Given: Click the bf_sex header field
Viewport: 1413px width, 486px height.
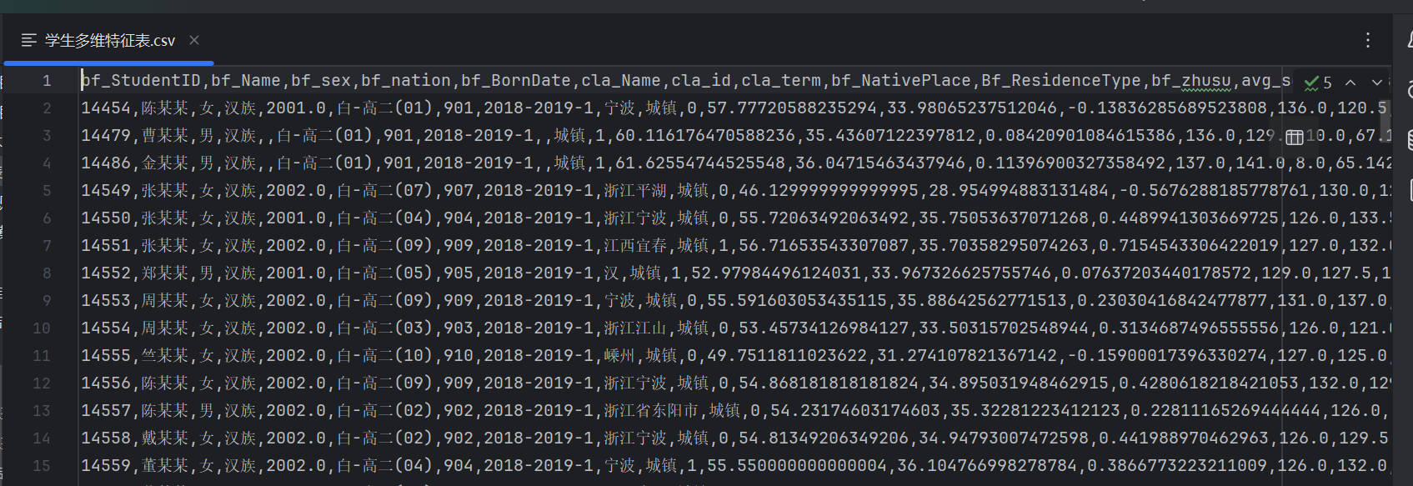Looking at the screenshot, I should (321, 81).
